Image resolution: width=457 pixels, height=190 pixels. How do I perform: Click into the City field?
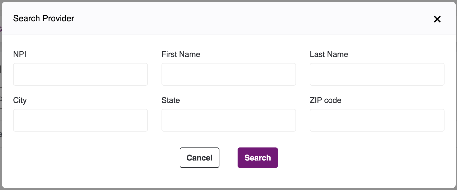pos(80,120)
